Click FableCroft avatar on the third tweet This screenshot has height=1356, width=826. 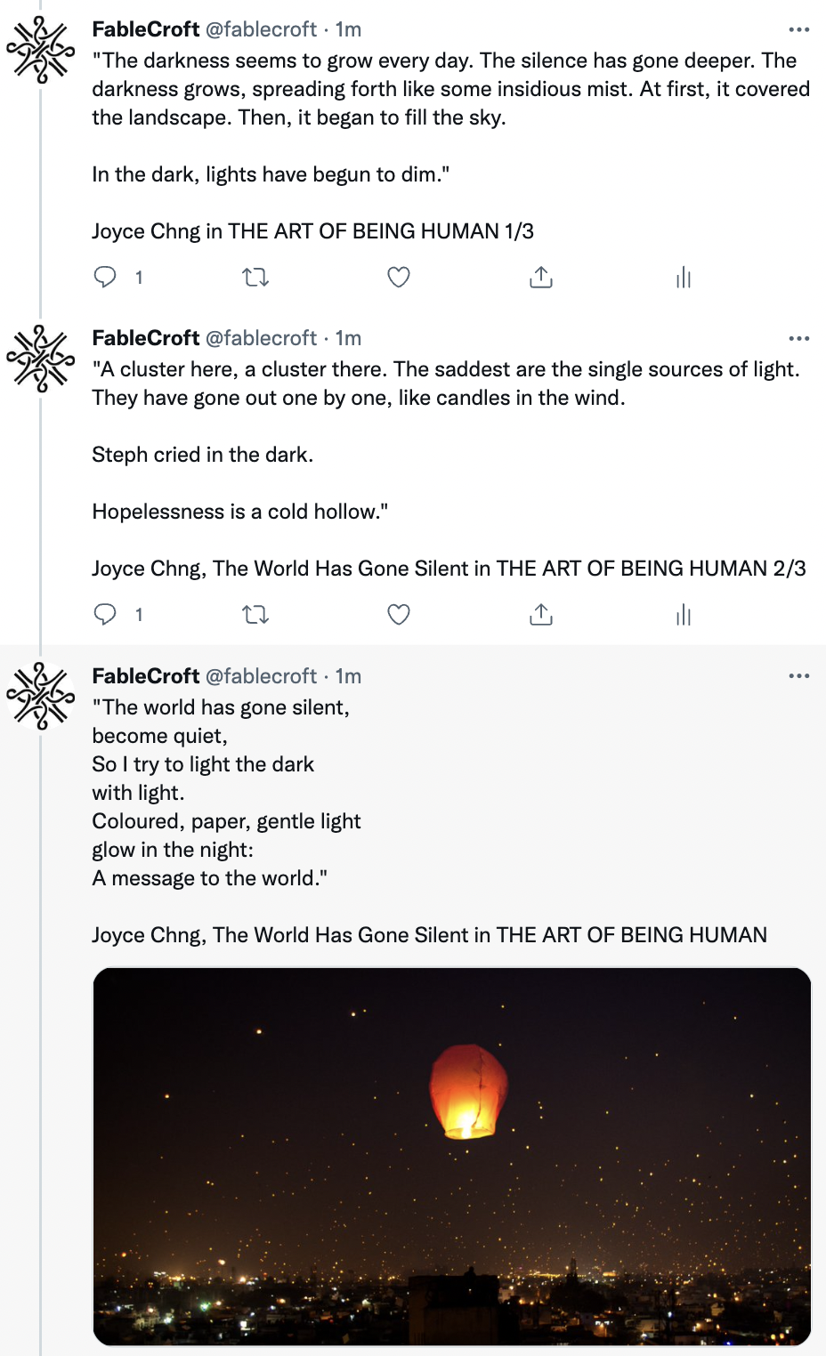[x=41, y=696]
